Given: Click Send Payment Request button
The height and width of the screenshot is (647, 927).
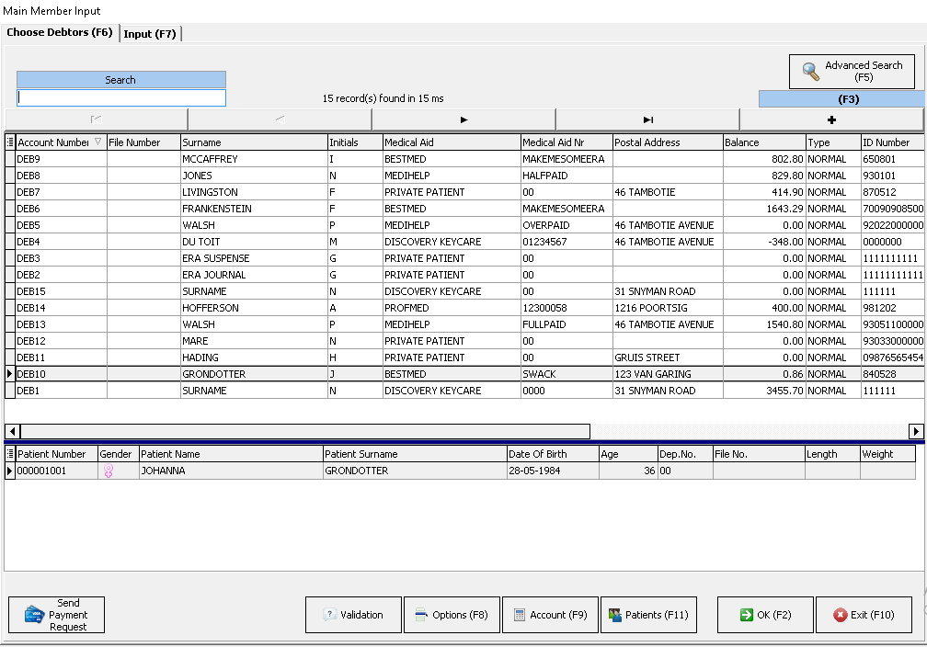Looking at the screenshot, I should pyautogui.click(x=57, y=615).
